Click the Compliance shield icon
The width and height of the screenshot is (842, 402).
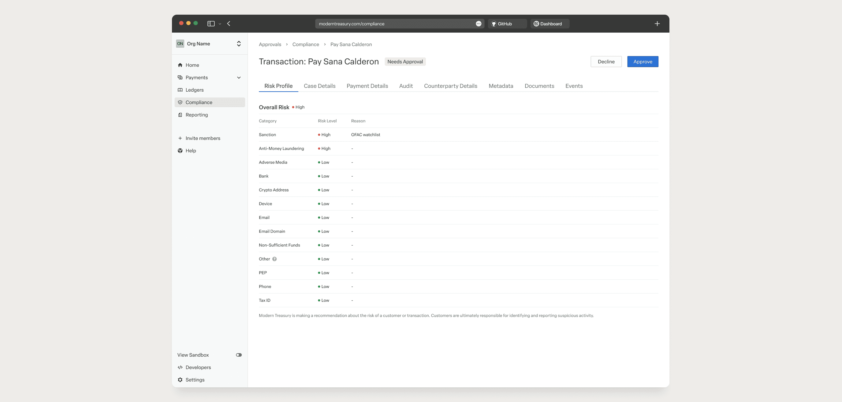[180, 102]
